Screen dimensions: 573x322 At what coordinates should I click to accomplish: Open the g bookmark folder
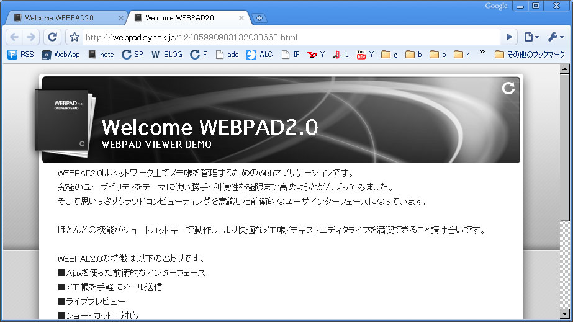pos(389,55)
